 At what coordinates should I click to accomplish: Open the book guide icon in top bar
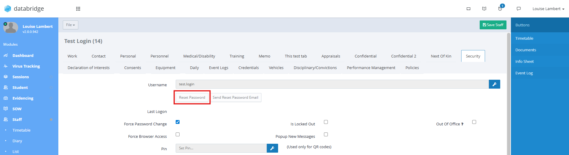point(484,9)
